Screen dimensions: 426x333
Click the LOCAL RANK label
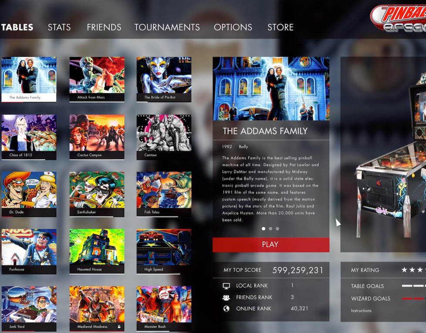pos(252,286)
